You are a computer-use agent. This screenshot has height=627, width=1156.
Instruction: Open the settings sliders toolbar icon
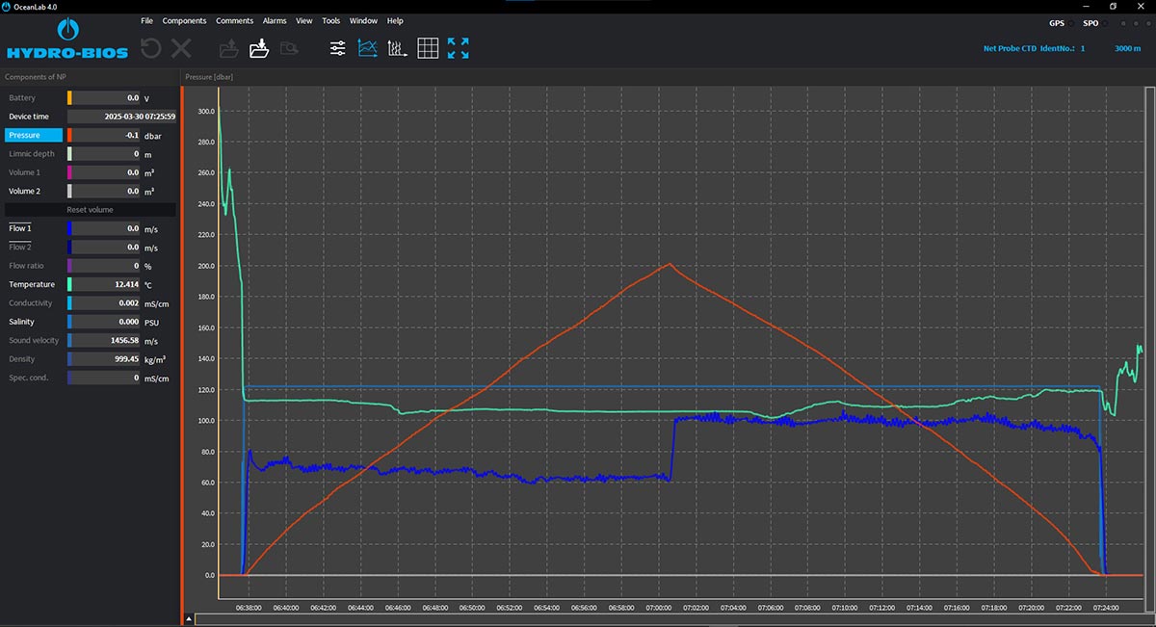pos(338,48)
